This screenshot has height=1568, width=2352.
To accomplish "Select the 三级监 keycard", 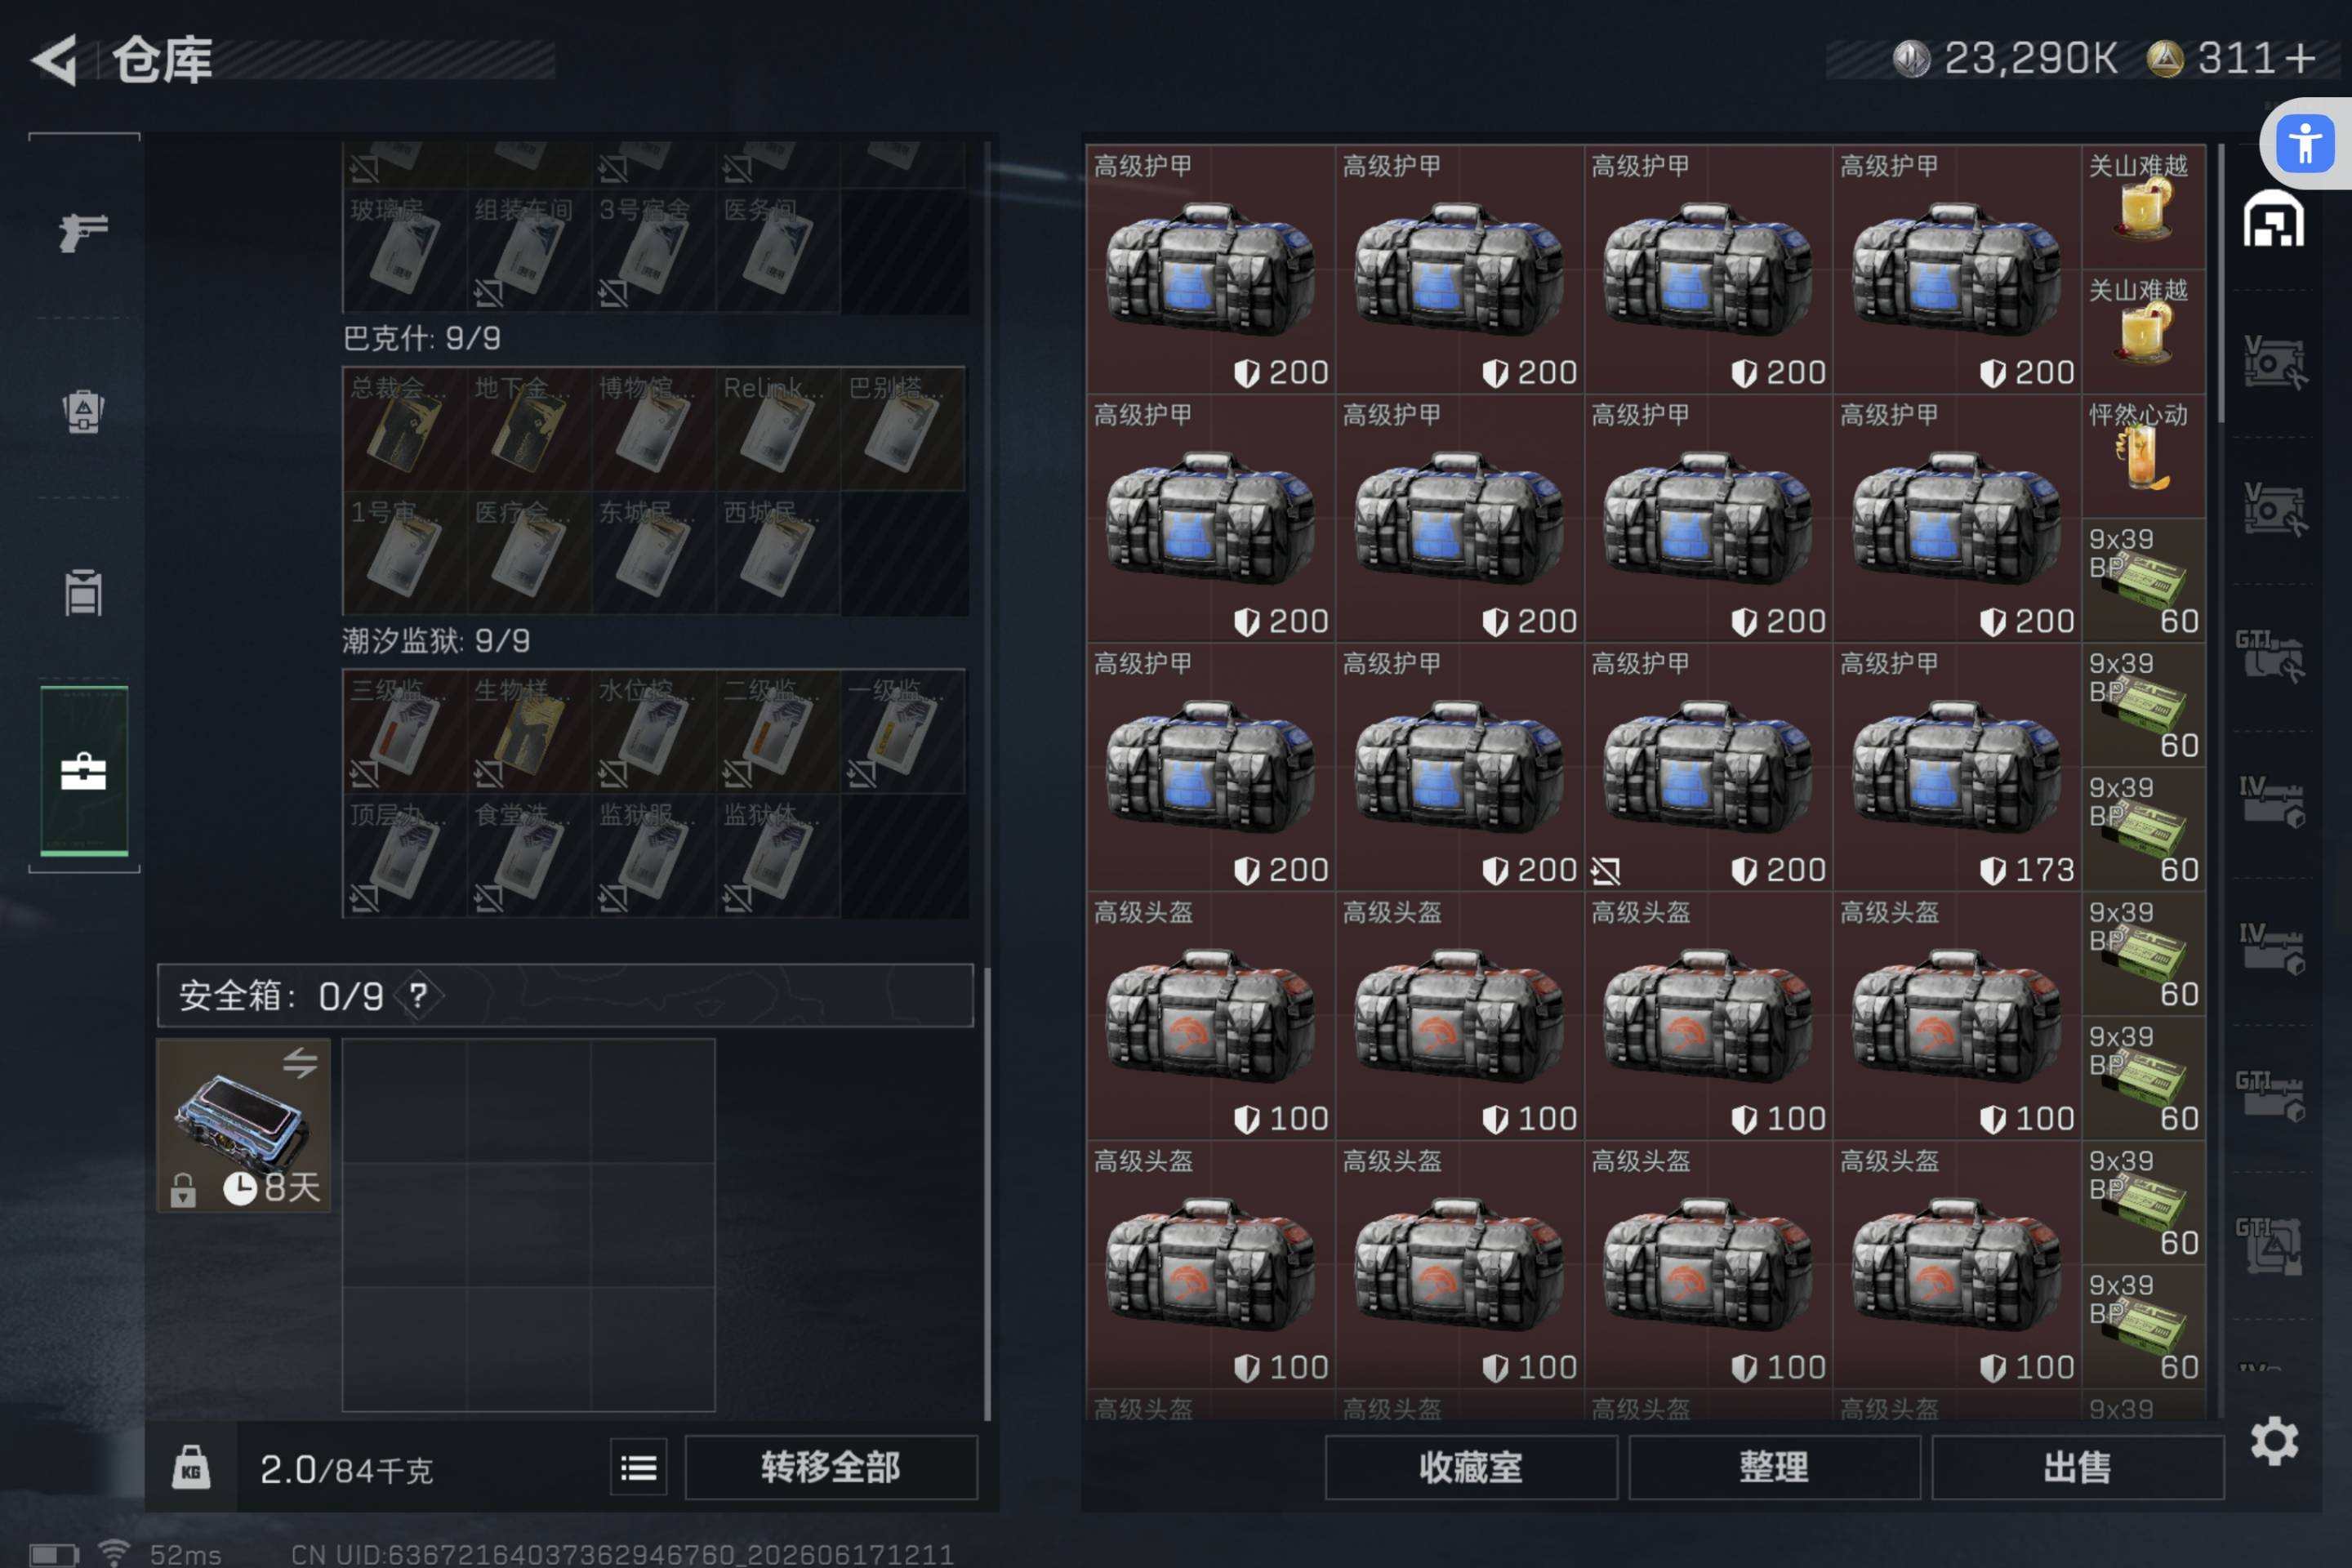I will (405, 732).
